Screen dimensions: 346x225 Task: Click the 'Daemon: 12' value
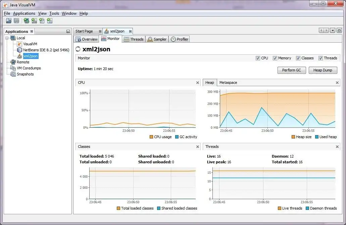(x=283, y=156)
